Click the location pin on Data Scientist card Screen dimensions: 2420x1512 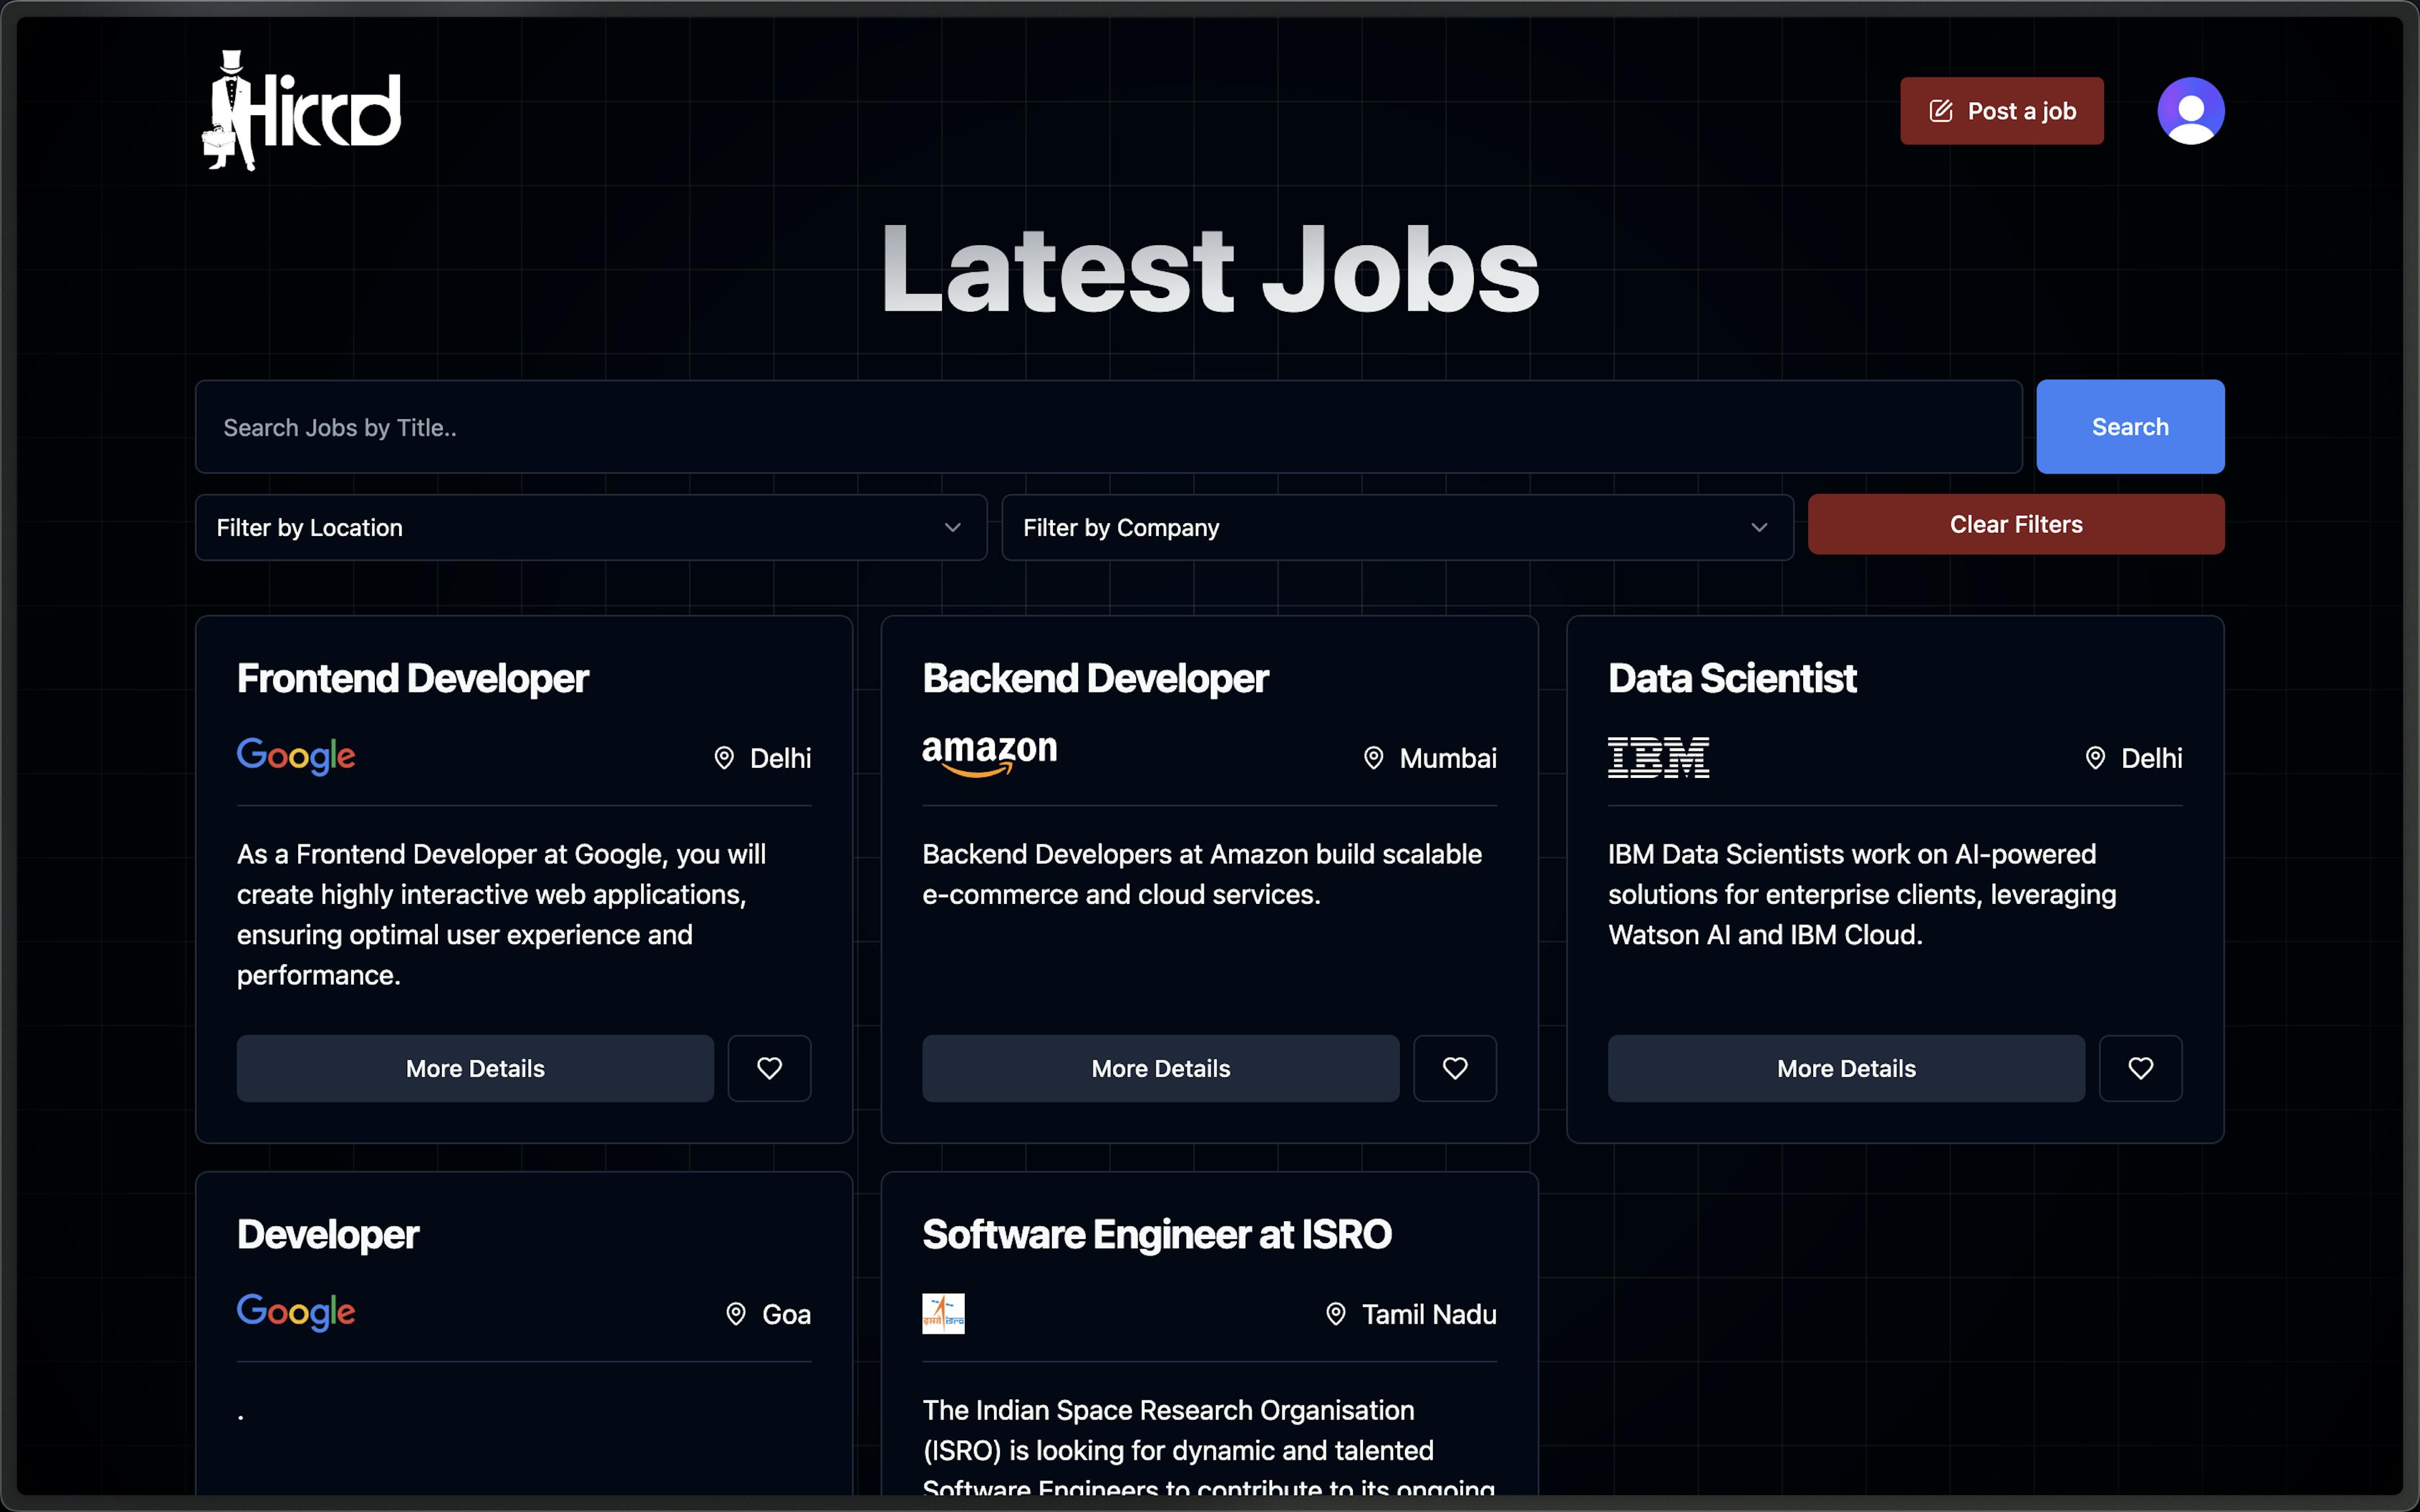2095,758
